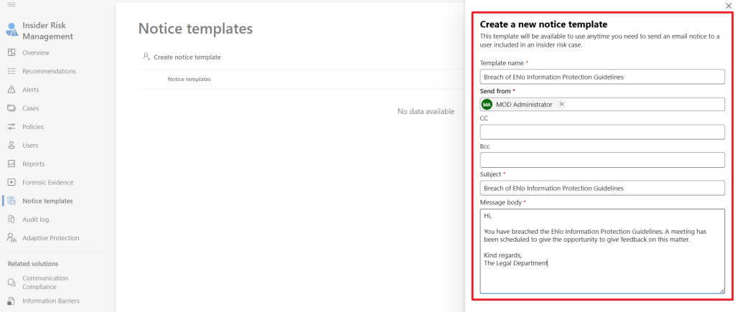Screen dimensions: 735x312
Task: Click inside the Template name field
Action: coord(601,77)
